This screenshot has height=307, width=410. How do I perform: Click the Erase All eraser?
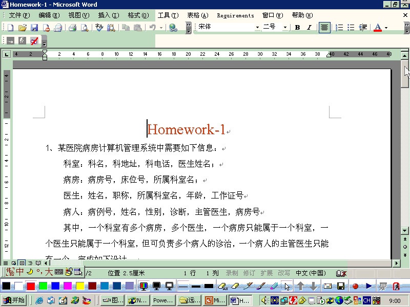click(223, 287)
